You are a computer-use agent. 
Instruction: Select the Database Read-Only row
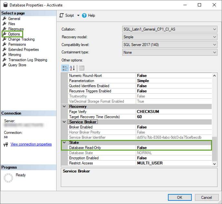pyautogui.click(x=140, y=148)
